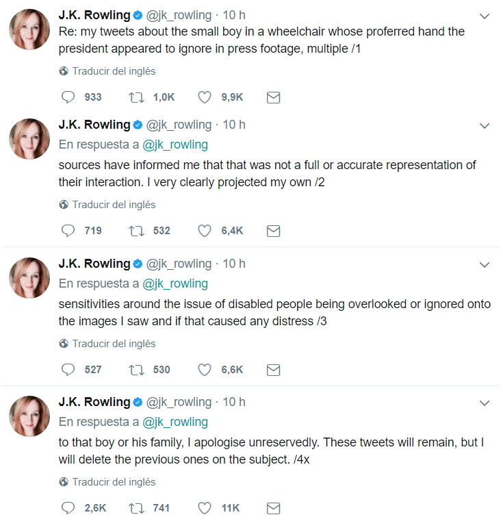
Task: Send first tweet via direct message envelope
Action: (273, 97)
